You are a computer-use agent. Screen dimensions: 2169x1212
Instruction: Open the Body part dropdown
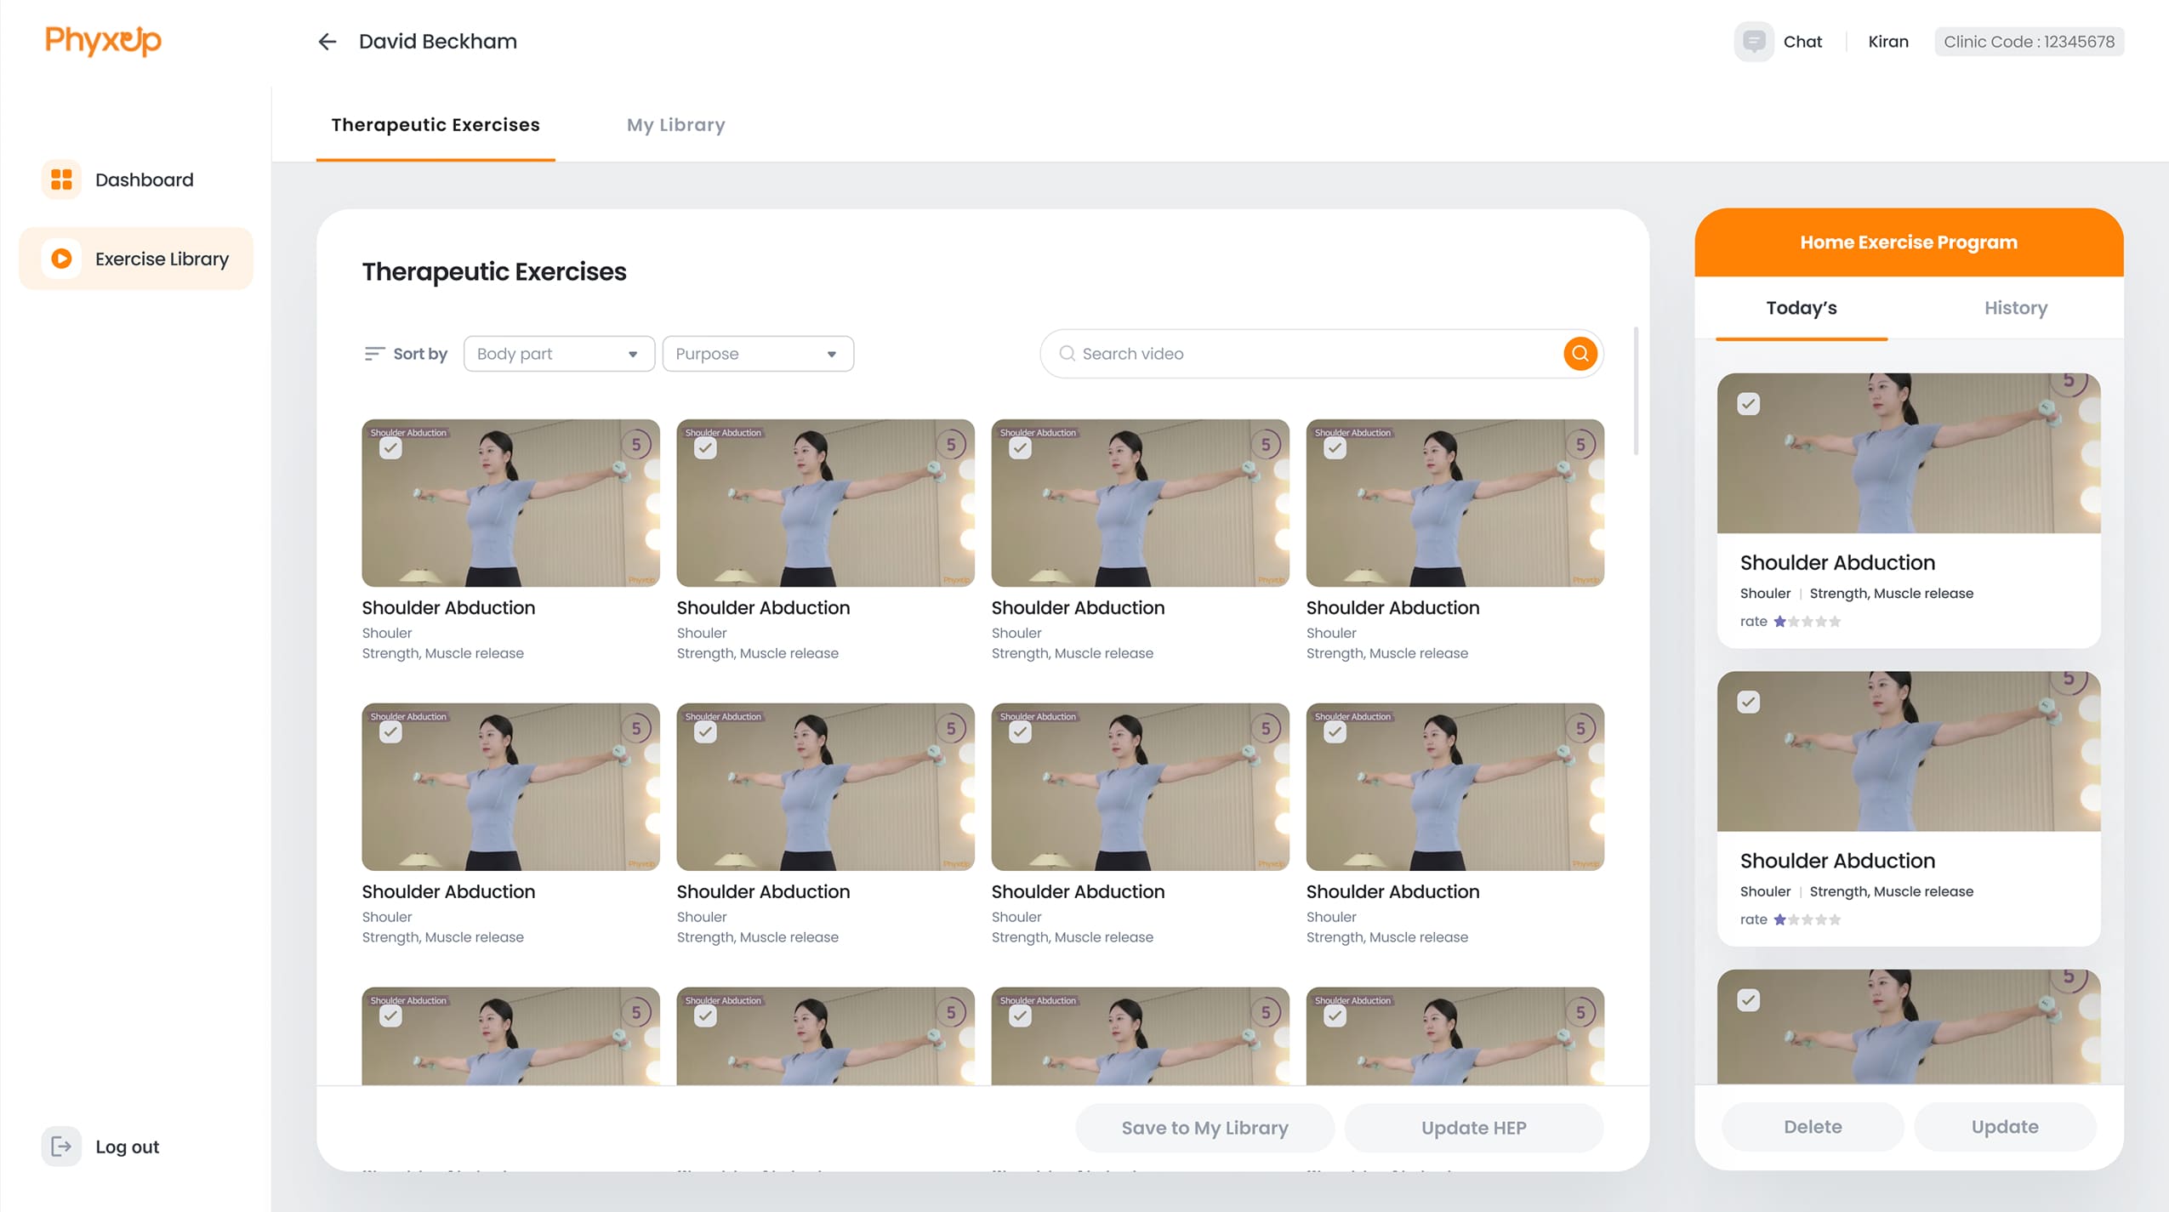[x=559, y=354]
